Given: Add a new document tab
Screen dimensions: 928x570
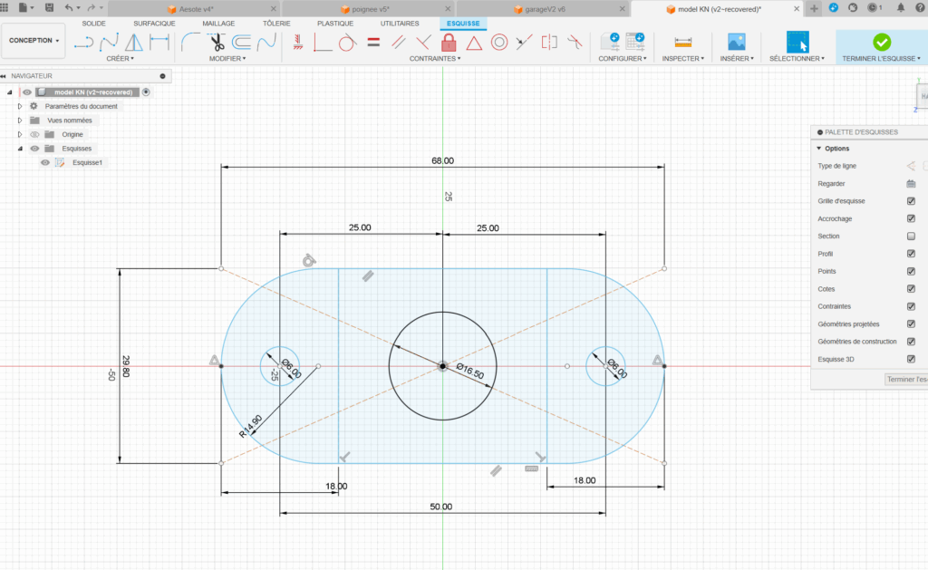Looking at the screenshot, I should 814,8.
